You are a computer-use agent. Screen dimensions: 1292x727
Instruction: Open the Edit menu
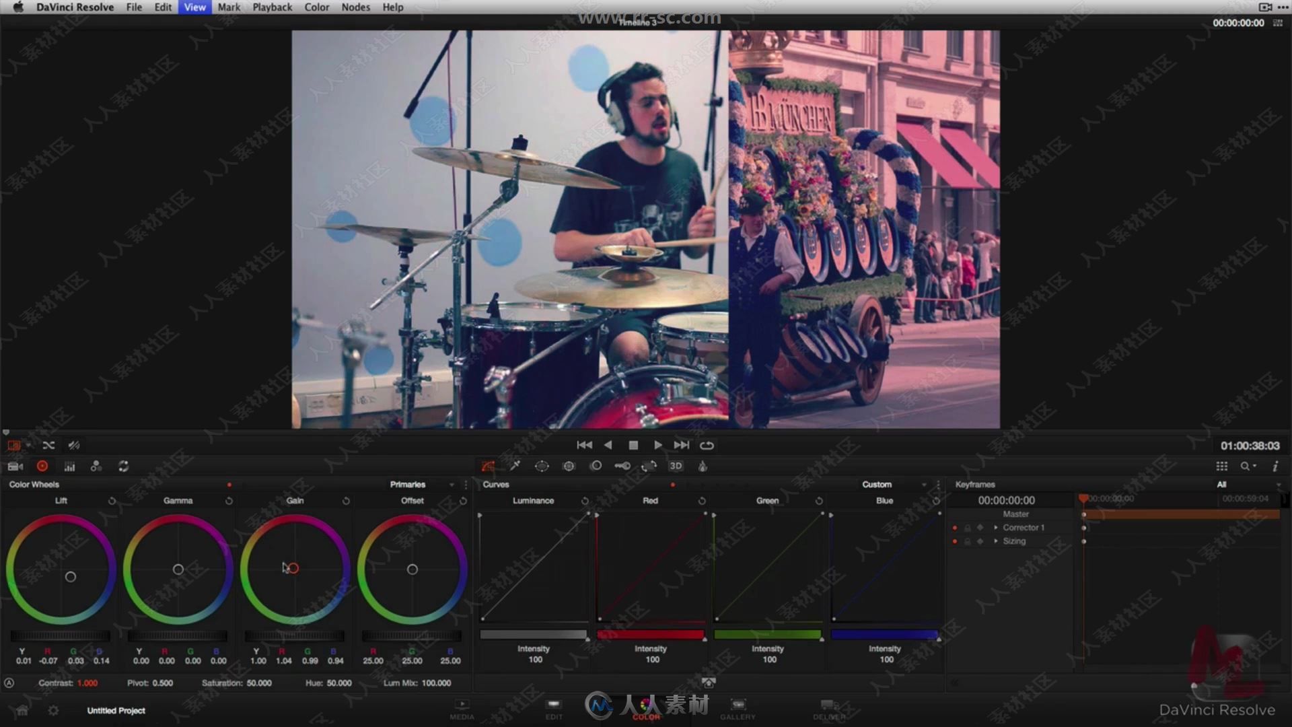point(163,7)
